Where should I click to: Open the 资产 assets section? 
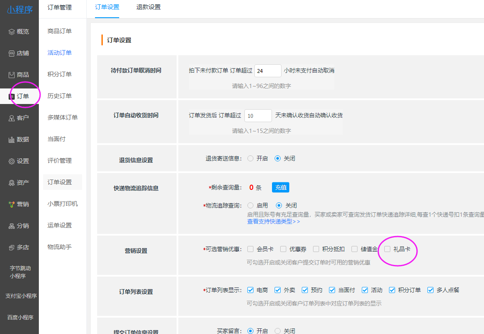coord(19,182)
